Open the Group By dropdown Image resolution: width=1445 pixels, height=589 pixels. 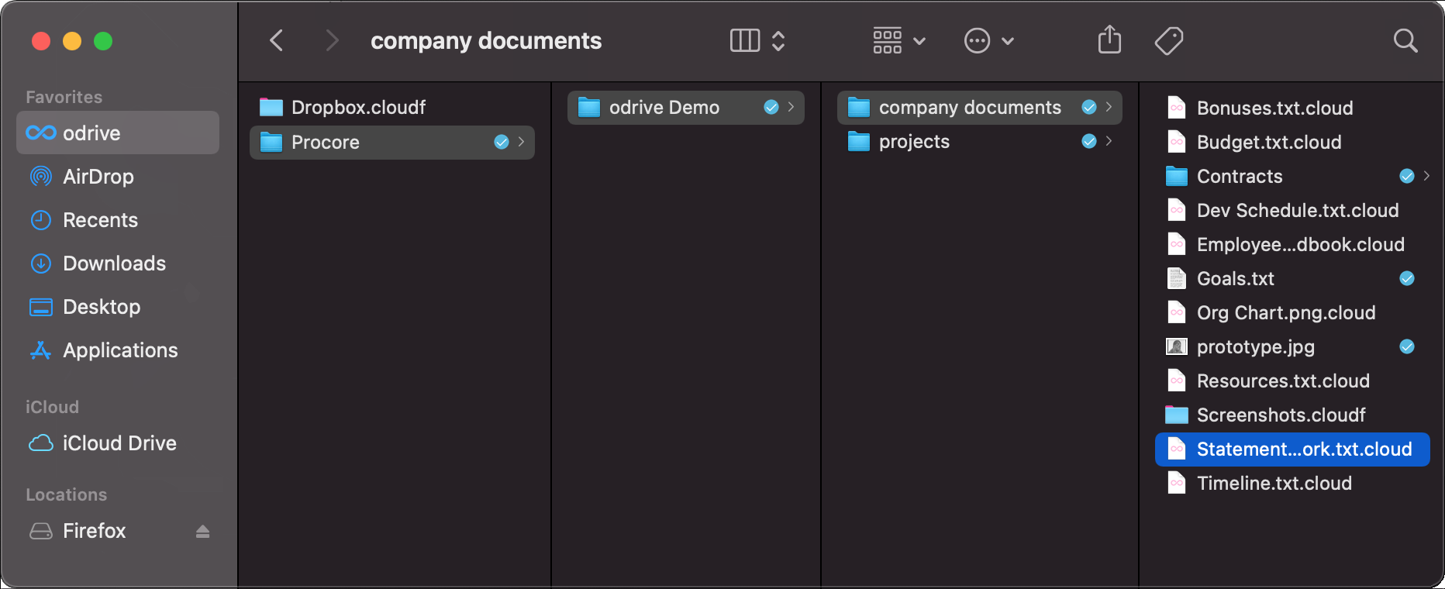pyautogui.click(x=898, y=40)
